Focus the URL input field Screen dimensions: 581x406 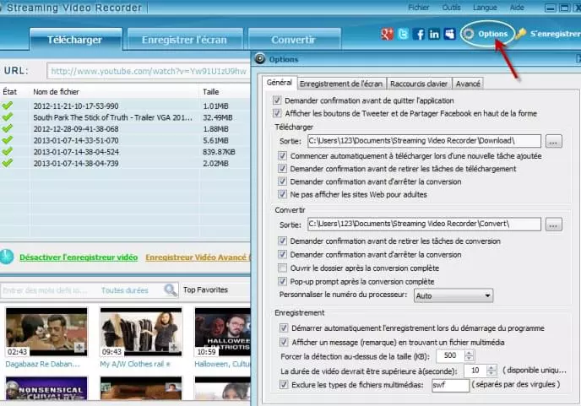pyautogui.click(x=149, y=71)
